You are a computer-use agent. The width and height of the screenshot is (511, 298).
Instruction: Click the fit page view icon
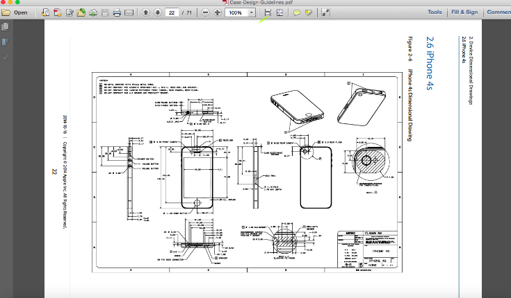click(280, 12)
